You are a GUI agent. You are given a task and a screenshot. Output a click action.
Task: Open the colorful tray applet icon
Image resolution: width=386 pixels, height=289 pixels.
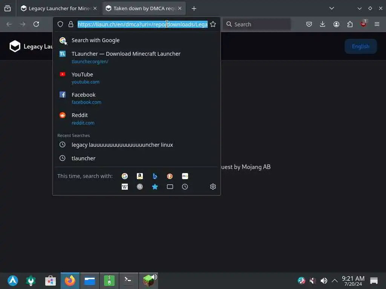[x=301, y=281]
